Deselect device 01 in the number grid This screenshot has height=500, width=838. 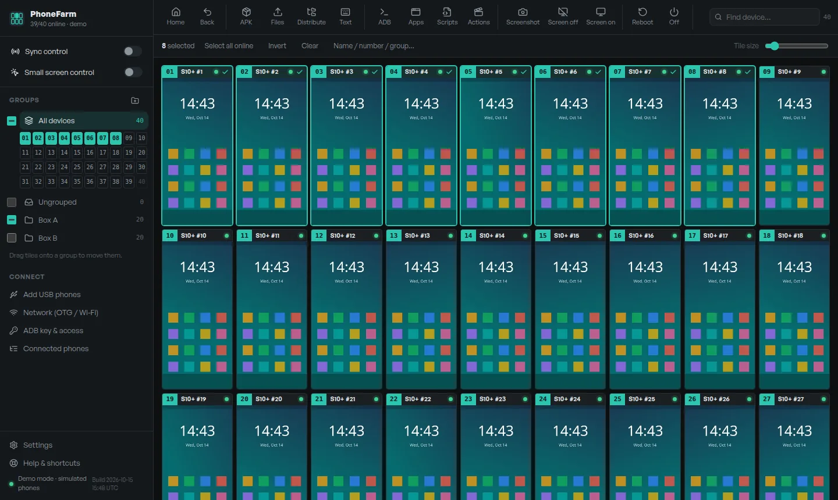pyautogui.click(x=25, y=138)
